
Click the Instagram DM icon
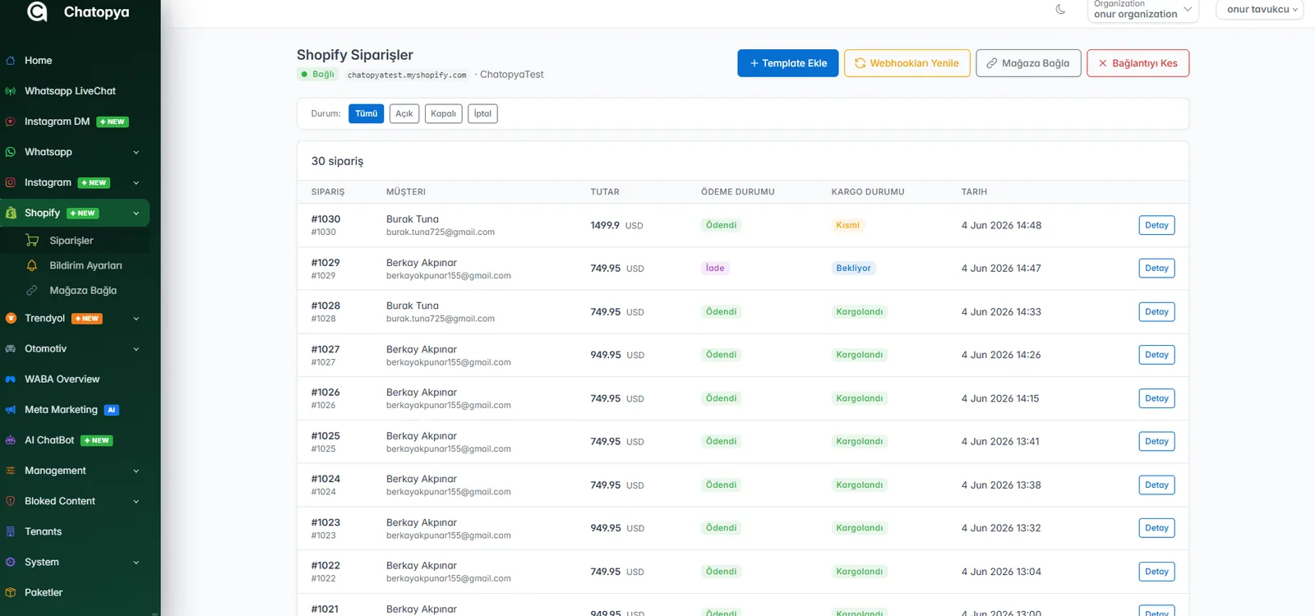(x=11, y=122)
